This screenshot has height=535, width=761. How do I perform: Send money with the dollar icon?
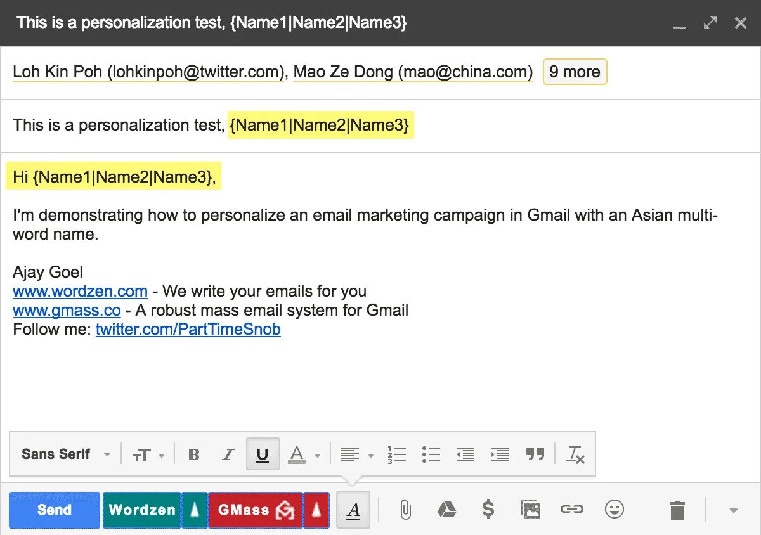click(488, 509)
